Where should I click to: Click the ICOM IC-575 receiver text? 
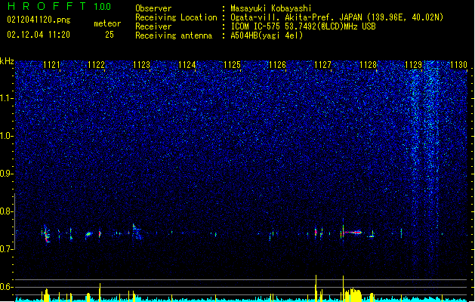[x=303, y=26]
